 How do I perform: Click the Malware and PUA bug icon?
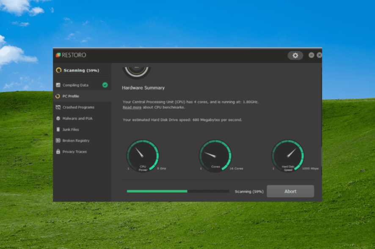coord(58,118)
